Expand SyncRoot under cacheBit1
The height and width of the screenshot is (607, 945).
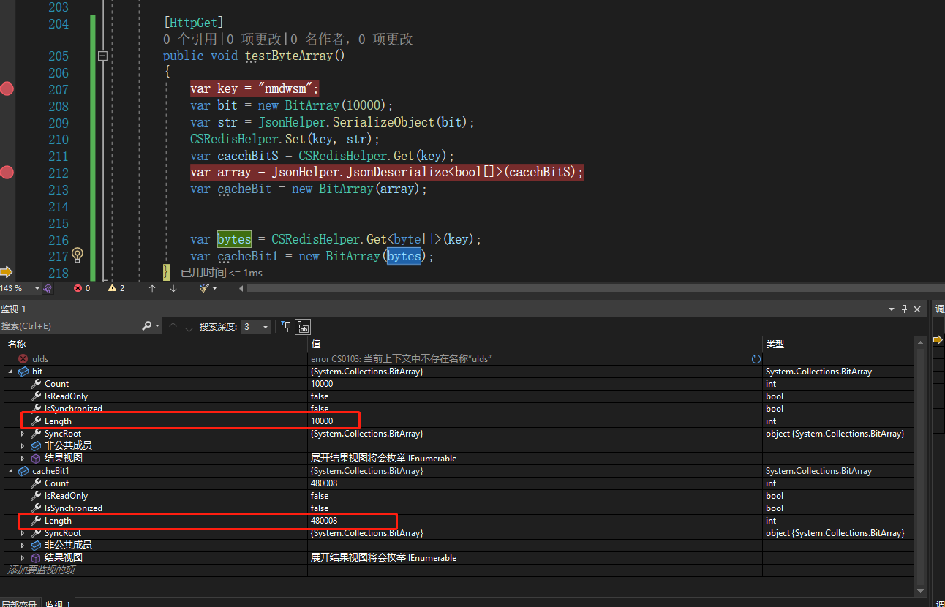(22, 533)
